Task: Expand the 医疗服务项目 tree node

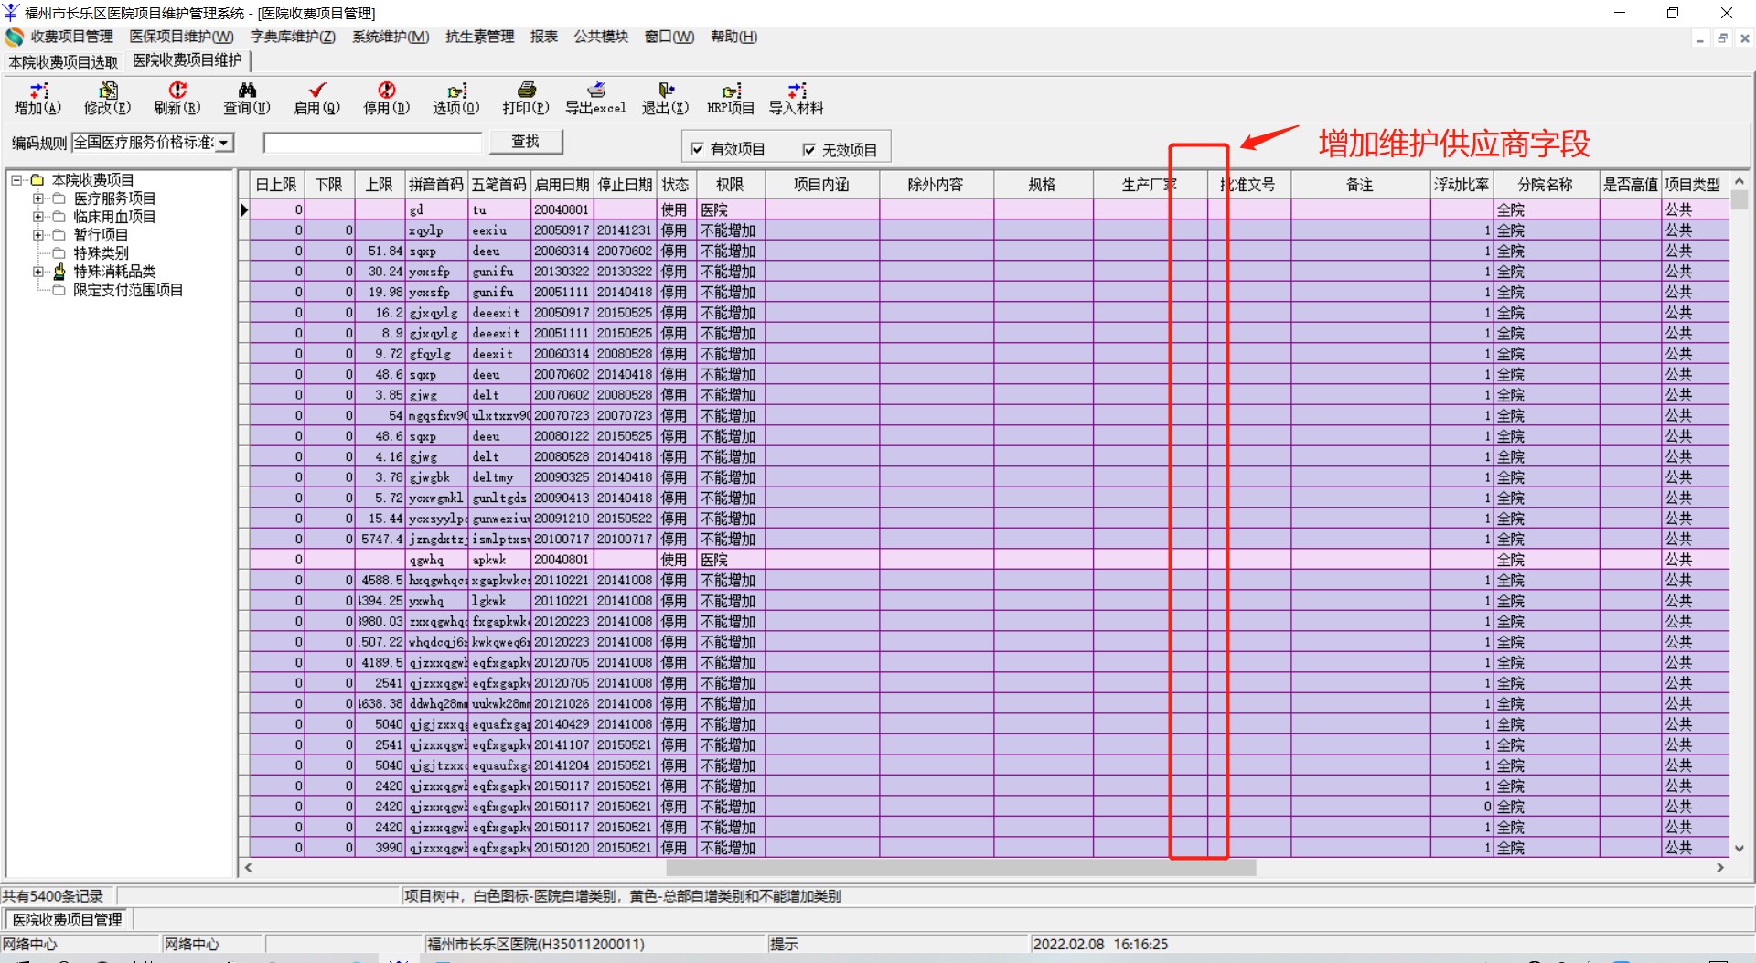Action: point(38,198)
